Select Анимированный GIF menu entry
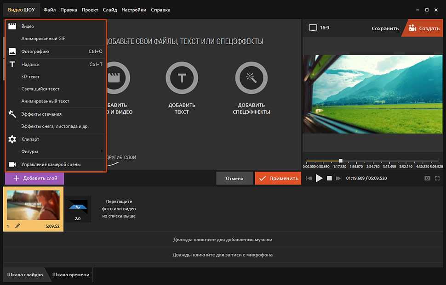This screenshot has width=446, height=285. 43,39
